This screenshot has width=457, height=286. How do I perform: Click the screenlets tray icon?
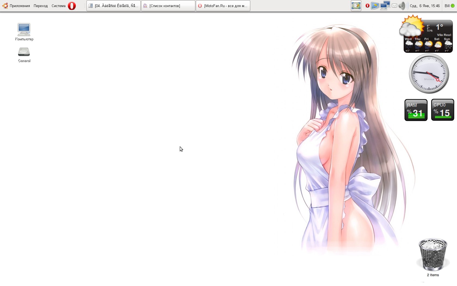coord(375,6)
